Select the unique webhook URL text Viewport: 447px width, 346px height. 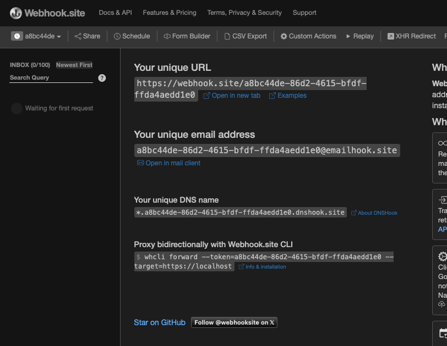250,89
